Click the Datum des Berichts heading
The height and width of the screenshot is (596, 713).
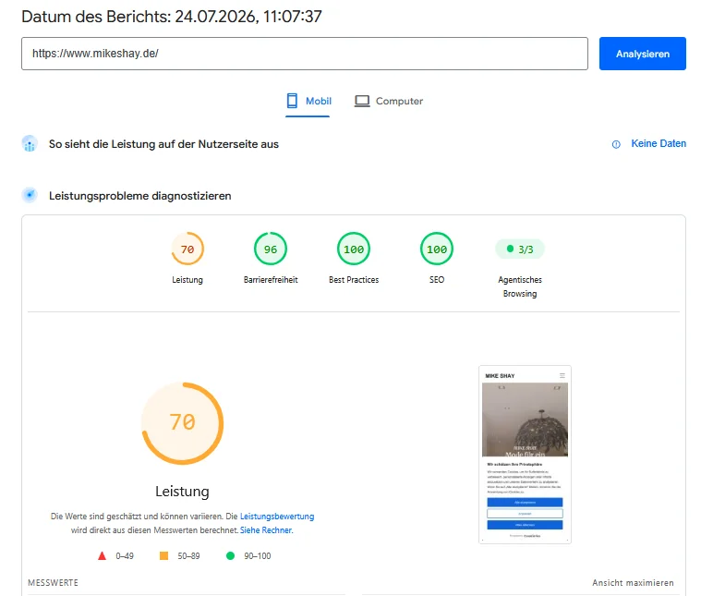click(x=172, y=17)
